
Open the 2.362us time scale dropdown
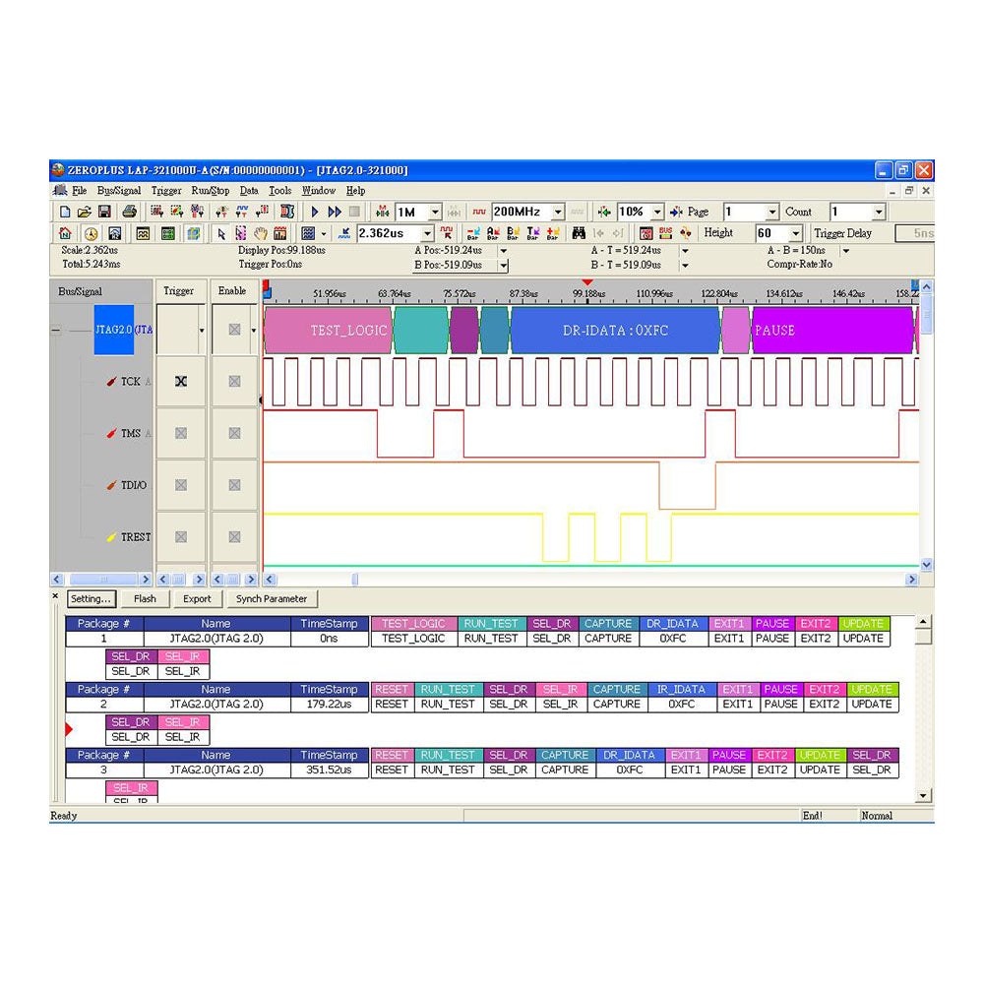(427, 233)
